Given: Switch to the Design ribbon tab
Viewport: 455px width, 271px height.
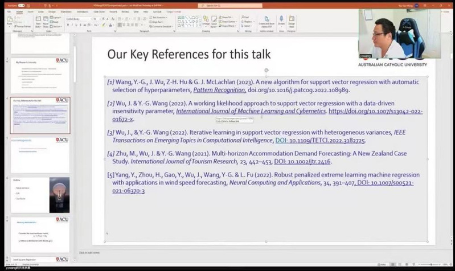Looking at the screenshot, I should (52, 11).
